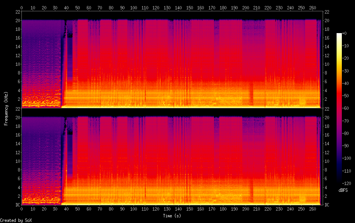Click the "Time (s)" axis label

(172, 216)
